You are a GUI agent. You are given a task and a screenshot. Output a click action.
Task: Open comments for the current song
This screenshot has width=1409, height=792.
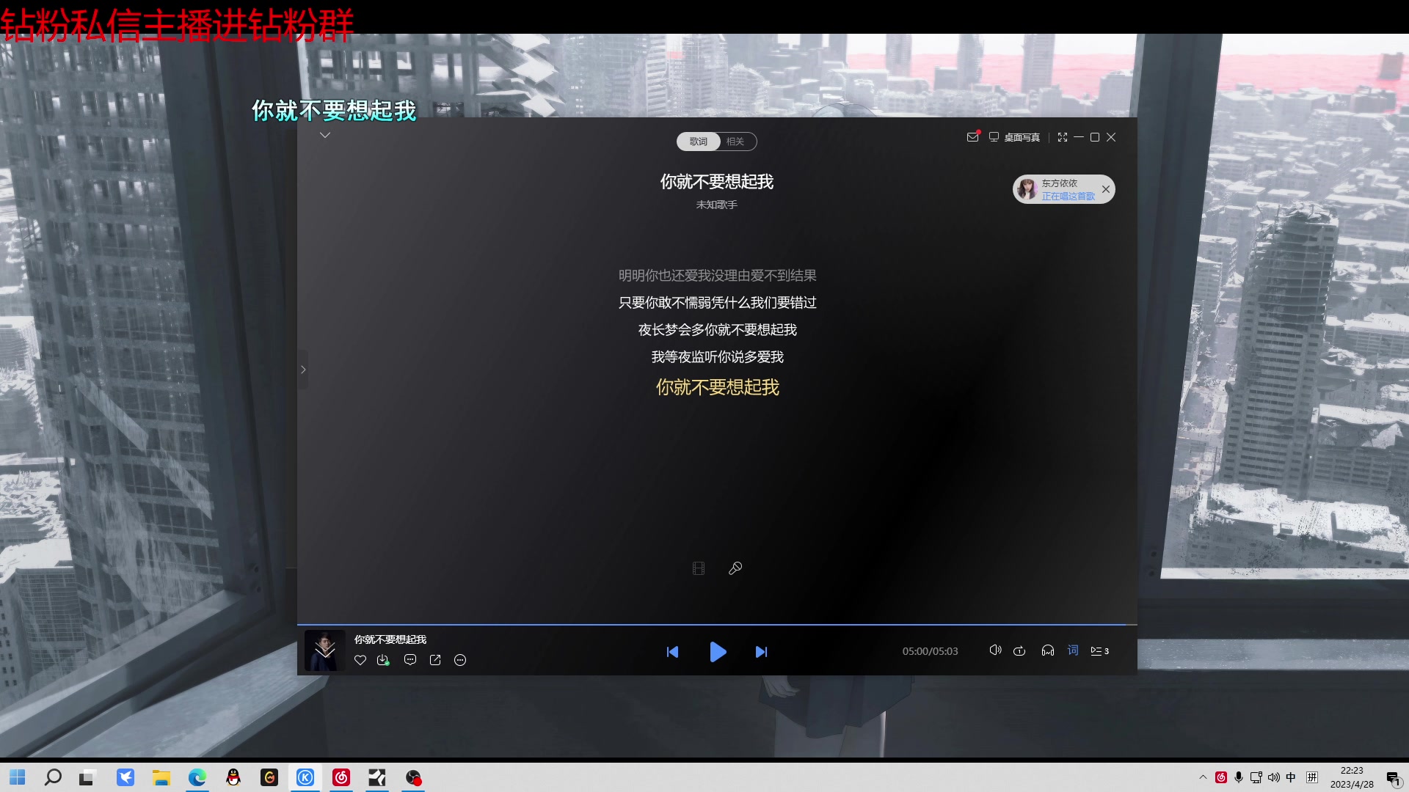[x=410, y=660]
